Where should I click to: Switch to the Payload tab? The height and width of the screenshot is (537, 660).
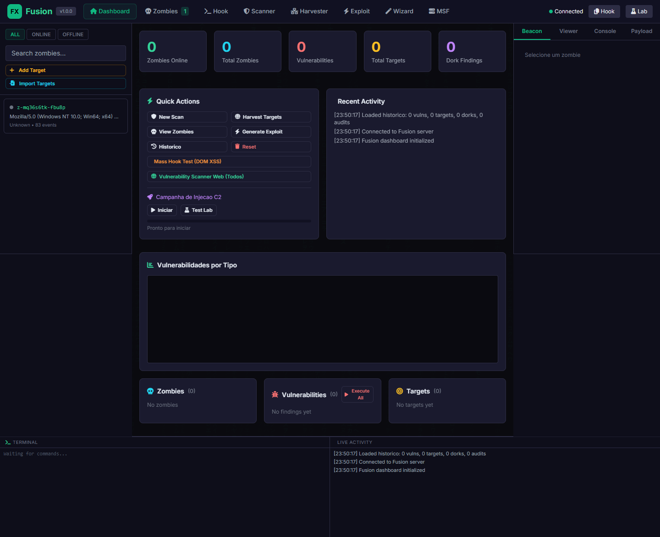tap(642, 31)
